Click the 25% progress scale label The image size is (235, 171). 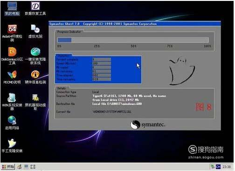(x=97, y=46)
